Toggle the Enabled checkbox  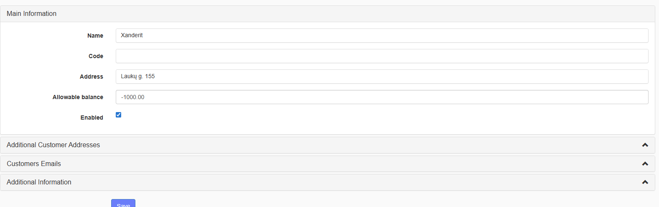pos(119,115)
